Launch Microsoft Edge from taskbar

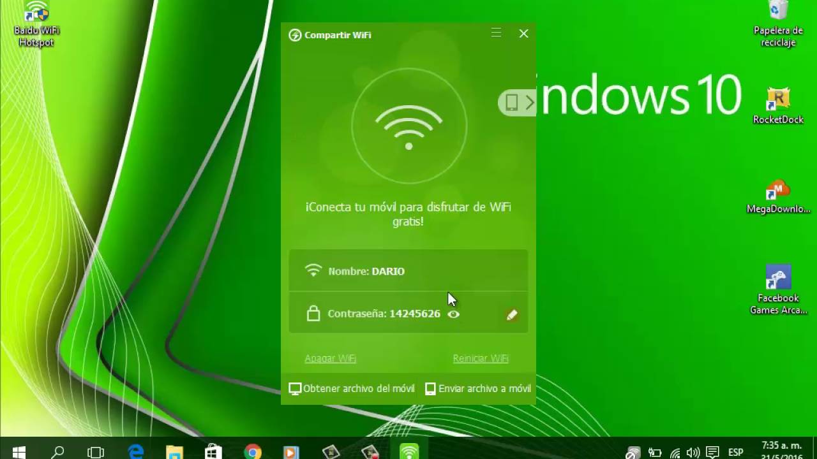pyautogui.click(x=135, y=452)
